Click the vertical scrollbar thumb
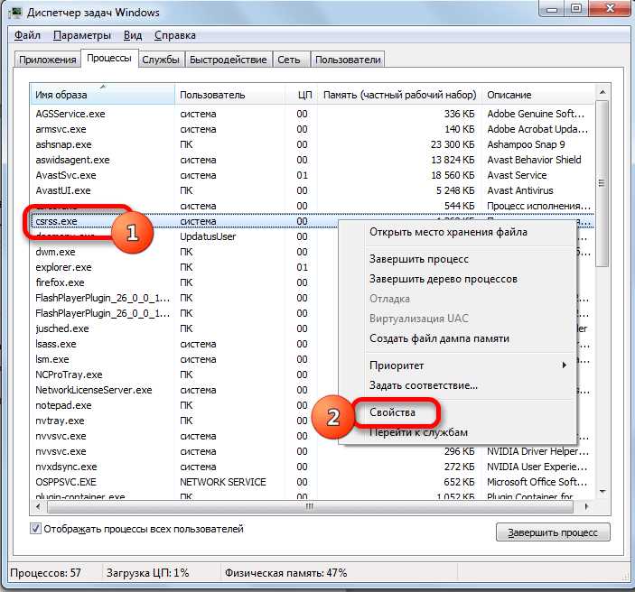Image resolution: width=635 pixels, height=592 pixels. point(602,183)
